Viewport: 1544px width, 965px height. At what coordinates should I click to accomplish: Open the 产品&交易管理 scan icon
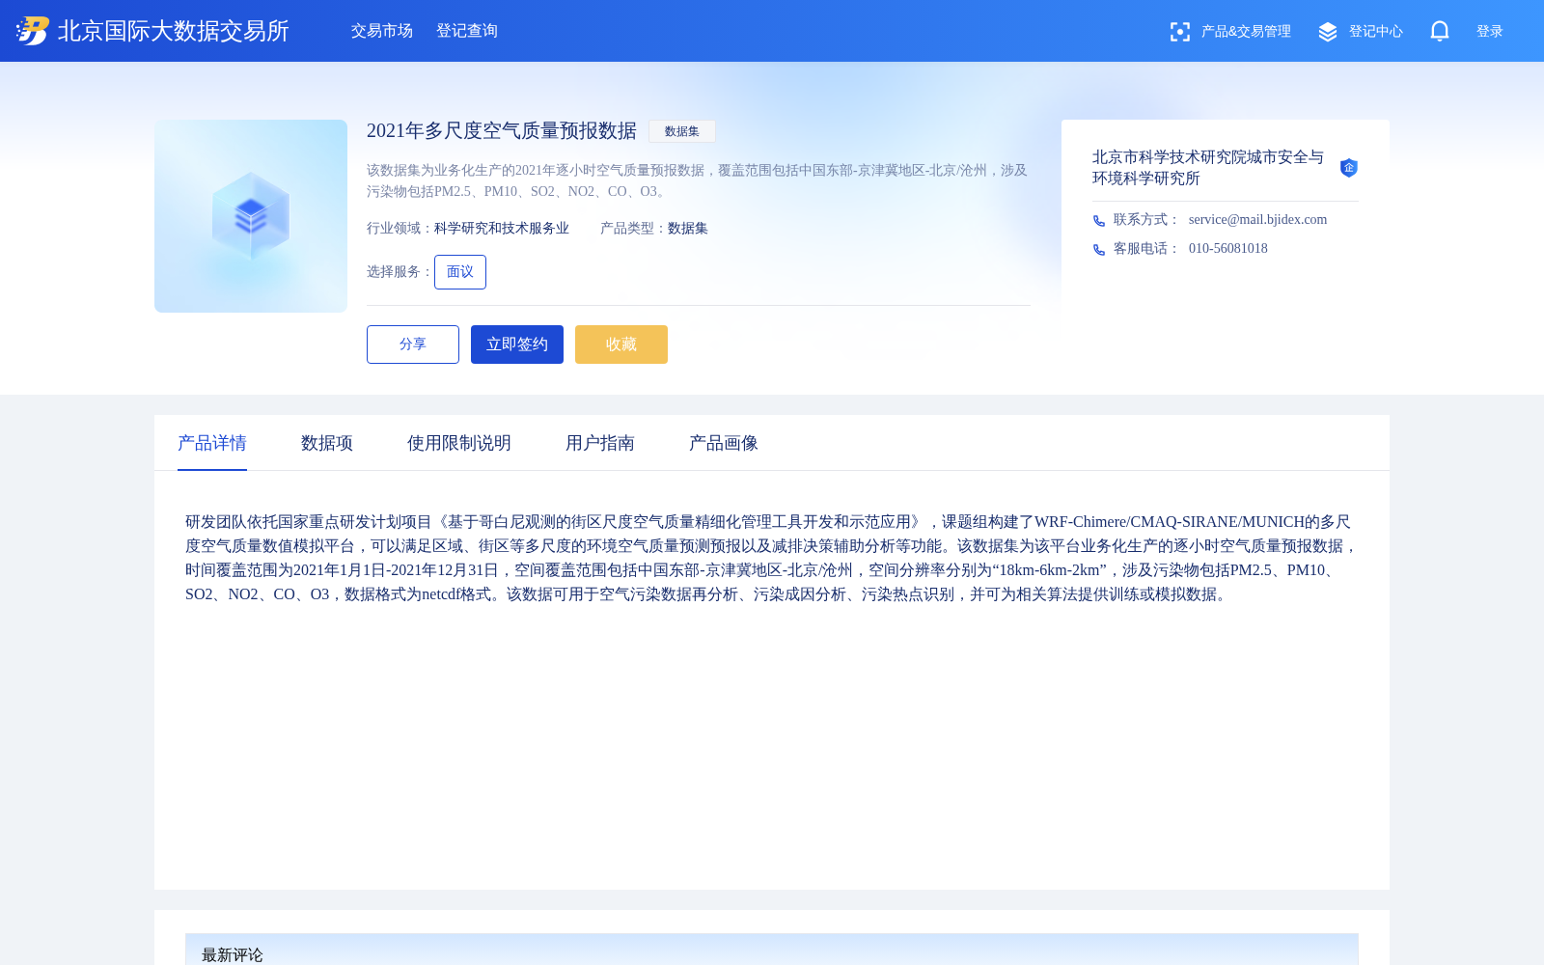tap(1179, 32)
